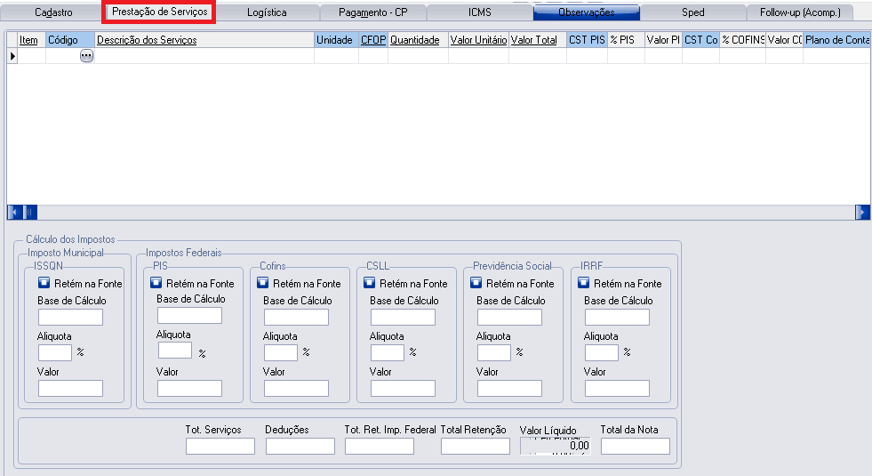The height and width of the screenshot is (476, 872).
Task: Enable IRRF Retém na Fonte checkbox
Action: [583, 283]
